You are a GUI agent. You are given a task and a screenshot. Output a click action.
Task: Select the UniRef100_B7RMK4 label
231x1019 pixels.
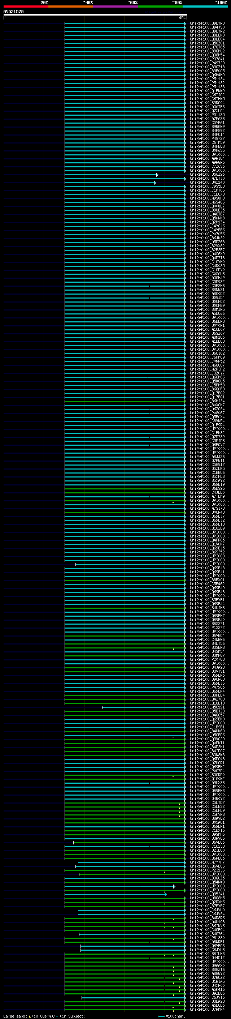coord(207,1009)
